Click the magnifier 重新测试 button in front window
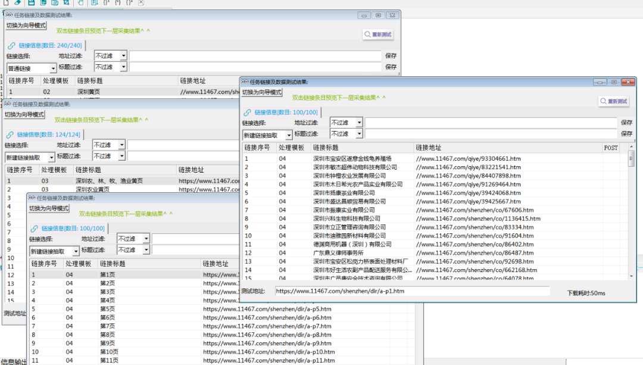 click(x=613, y=101)
